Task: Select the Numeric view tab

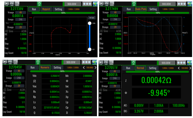Action: coord(45,67)
